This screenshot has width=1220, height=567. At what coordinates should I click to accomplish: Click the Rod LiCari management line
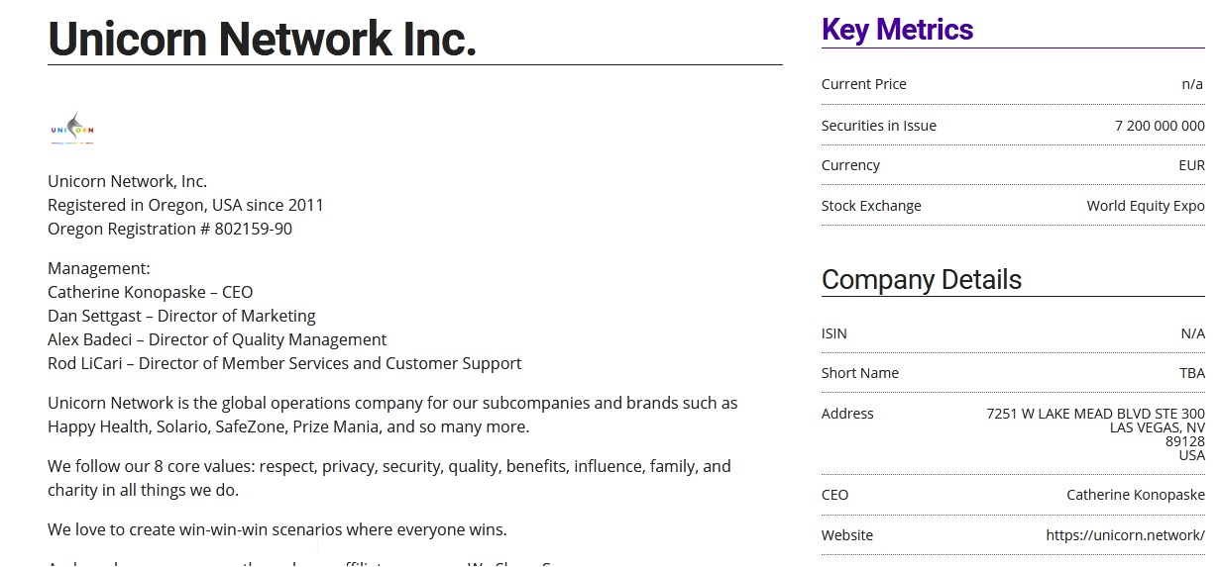click(283, 363)
